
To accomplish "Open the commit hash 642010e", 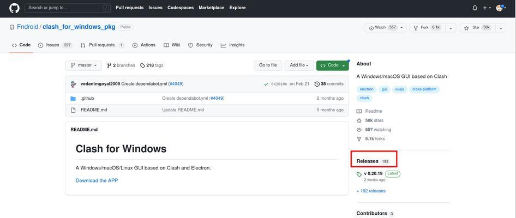I will 279,84.
